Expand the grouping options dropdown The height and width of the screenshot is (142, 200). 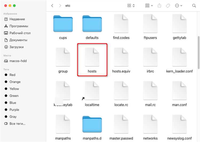149,6
